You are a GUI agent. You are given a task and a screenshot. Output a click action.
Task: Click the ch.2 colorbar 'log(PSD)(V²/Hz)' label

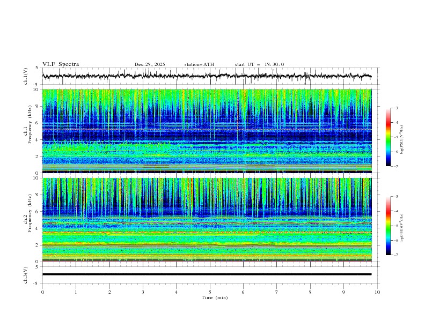(402, 228)
